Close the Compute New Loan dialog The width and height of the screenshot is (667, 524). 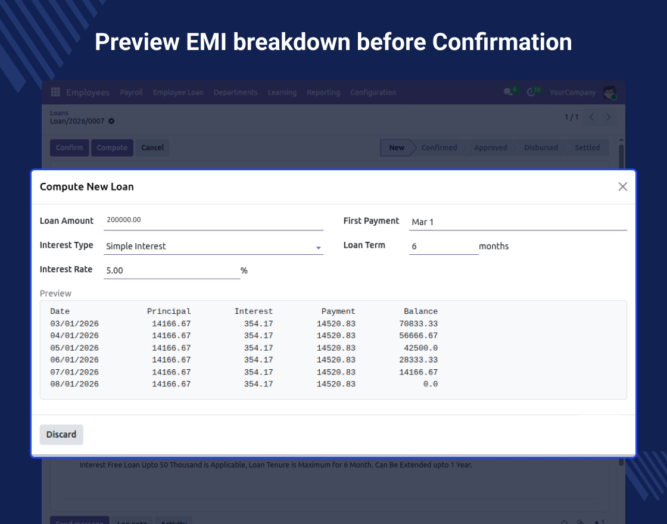click(623, 187)
